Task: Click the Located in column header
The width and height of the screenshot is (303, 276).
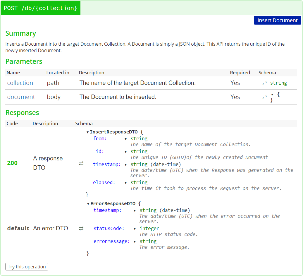Action: [58, 73]
